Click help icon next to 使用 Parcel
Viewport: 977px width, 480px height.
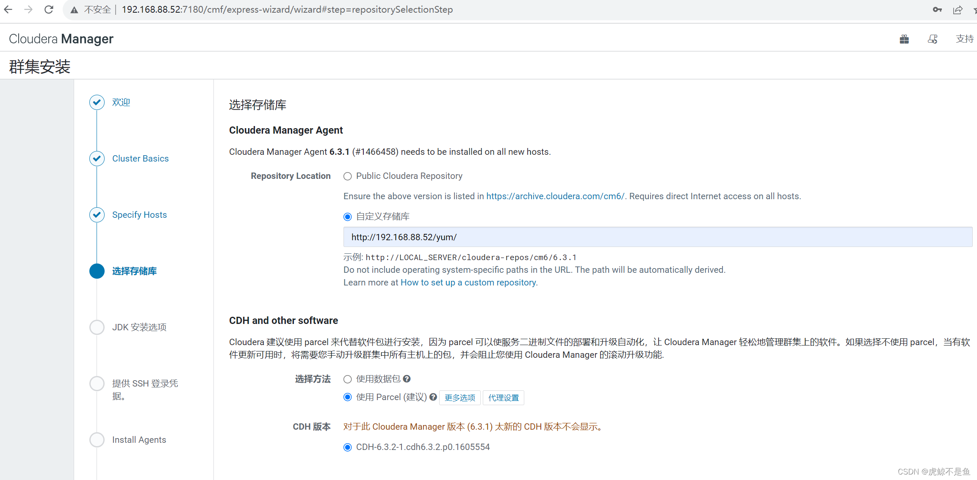(x=433, y=397)
